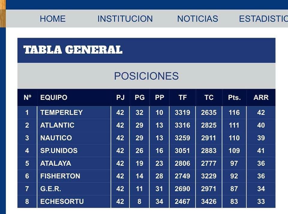Select the POSICIONES tab header
288x214 pixels.
146,76
